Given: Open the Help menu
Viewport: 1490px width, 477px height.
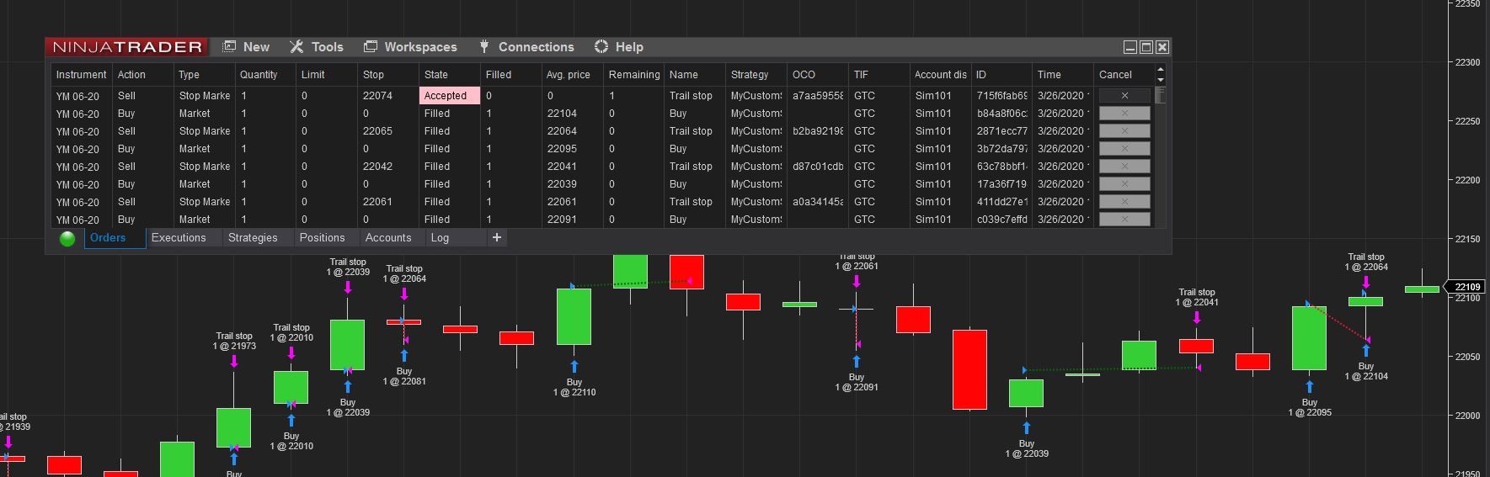Looking at the screenshot, I should 619,47.
